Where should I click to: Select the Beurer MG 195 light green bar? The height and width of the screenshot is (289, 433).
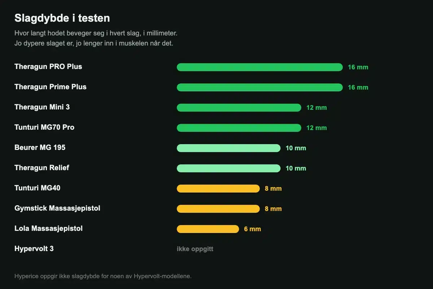tap(228, 148)
